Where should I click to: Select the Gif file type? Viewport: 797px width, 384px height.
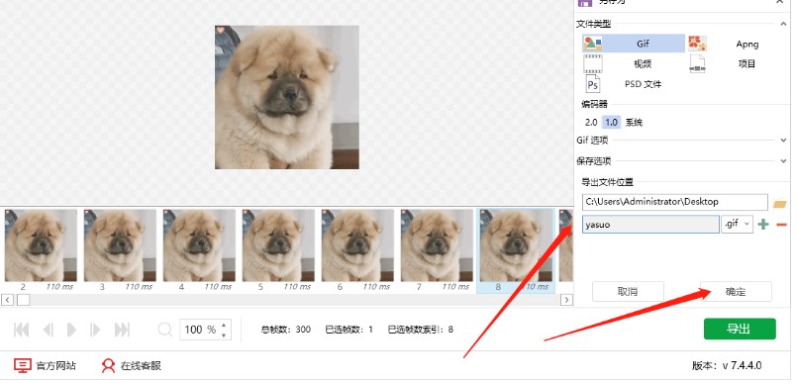634,44
